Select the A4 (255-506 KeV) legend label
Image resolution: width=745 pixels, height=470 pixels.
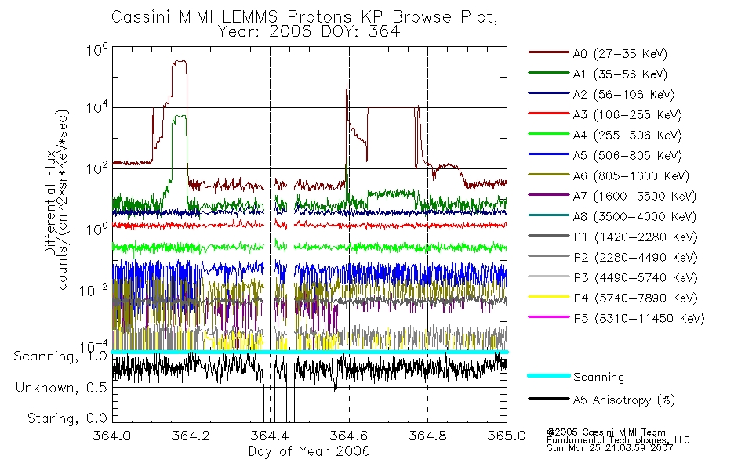627,136
